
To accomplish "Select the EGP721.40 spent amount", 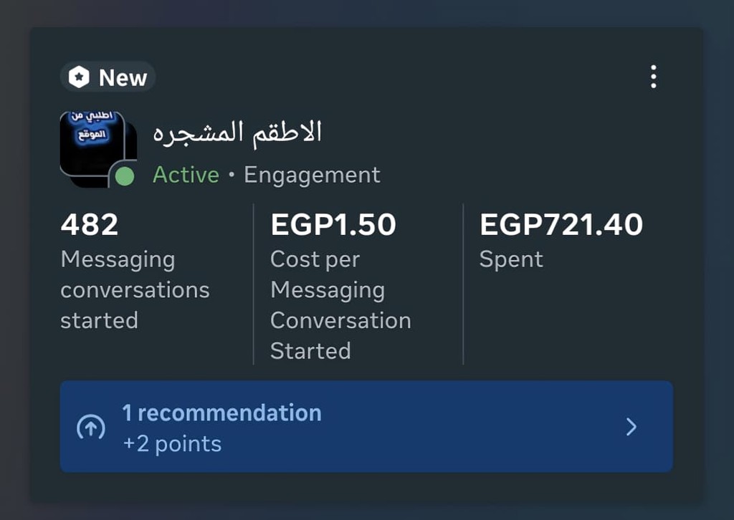I will coord(561,225).
